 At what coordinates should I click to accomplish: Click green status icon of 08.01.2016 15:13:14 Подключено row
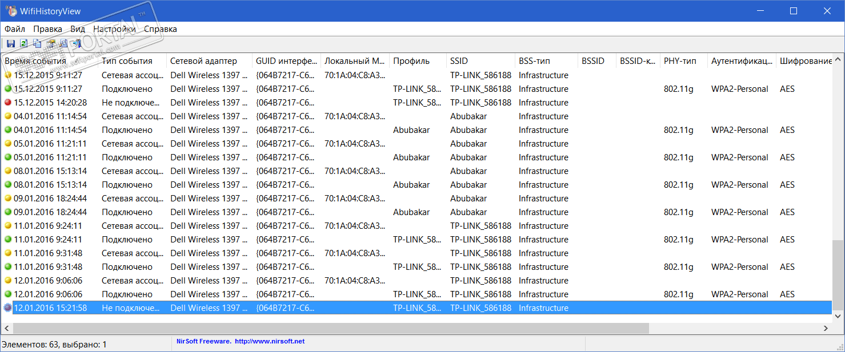tap(8, 185)
